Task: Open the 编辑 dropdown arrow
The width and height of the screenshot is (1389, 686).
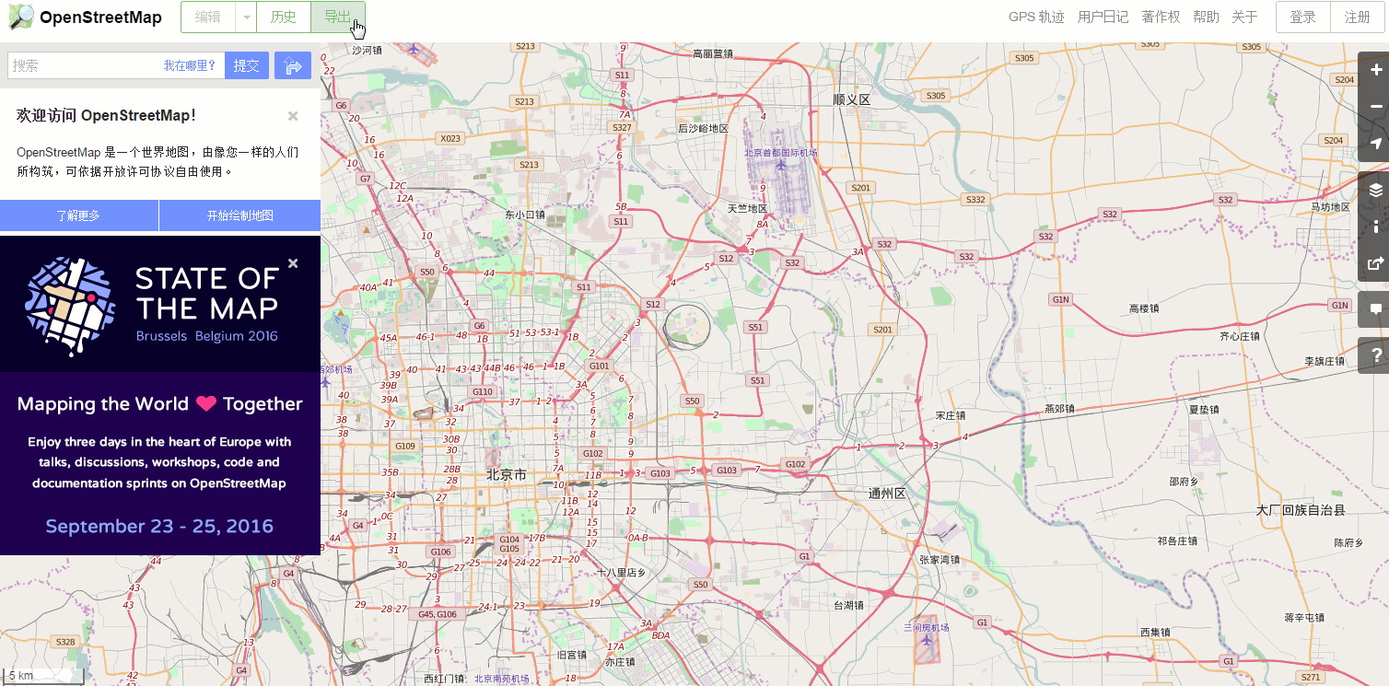Action: 245,17
